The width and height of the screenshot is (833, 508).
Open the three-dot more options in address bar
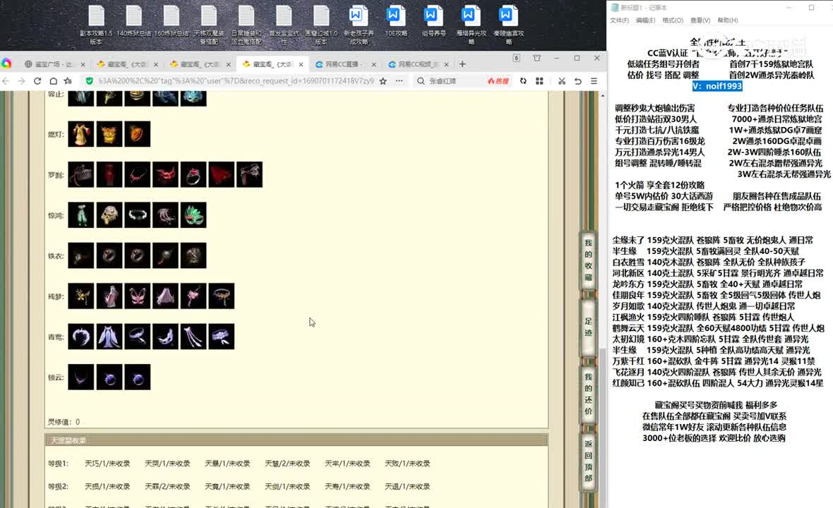[x=399, y=80]
